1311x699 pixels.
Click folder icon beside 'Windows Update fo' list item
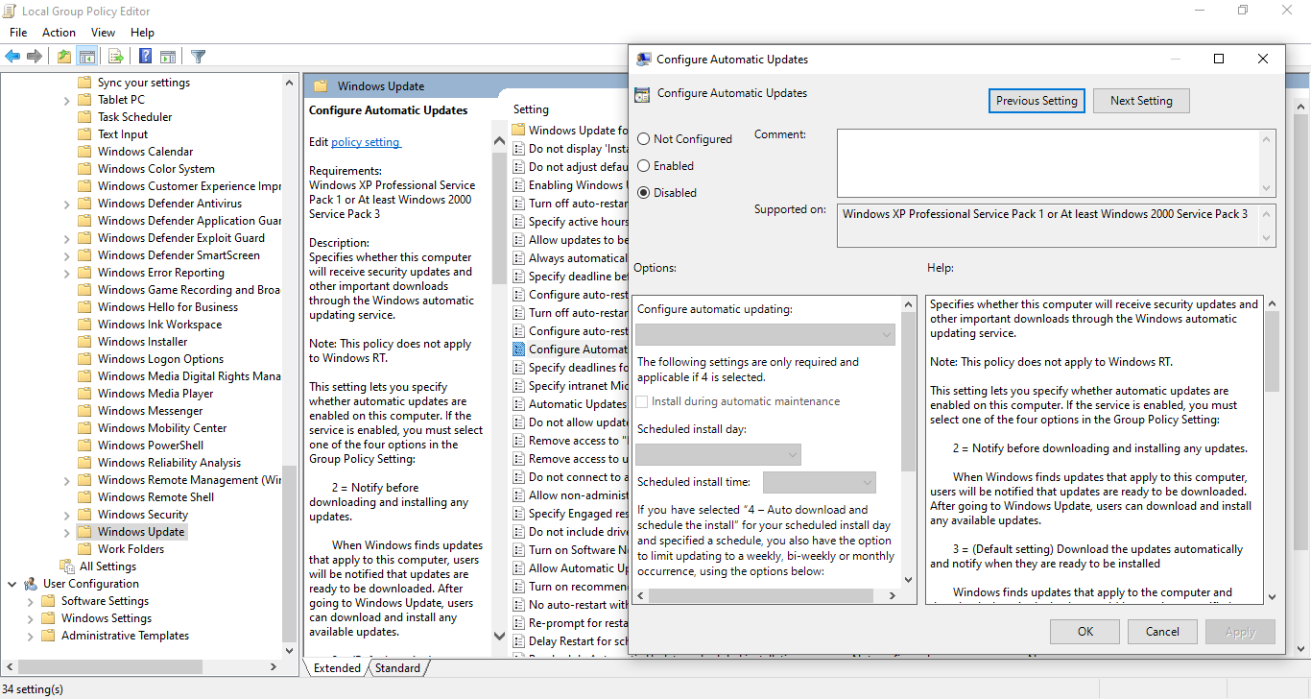(x=519, y=131)
